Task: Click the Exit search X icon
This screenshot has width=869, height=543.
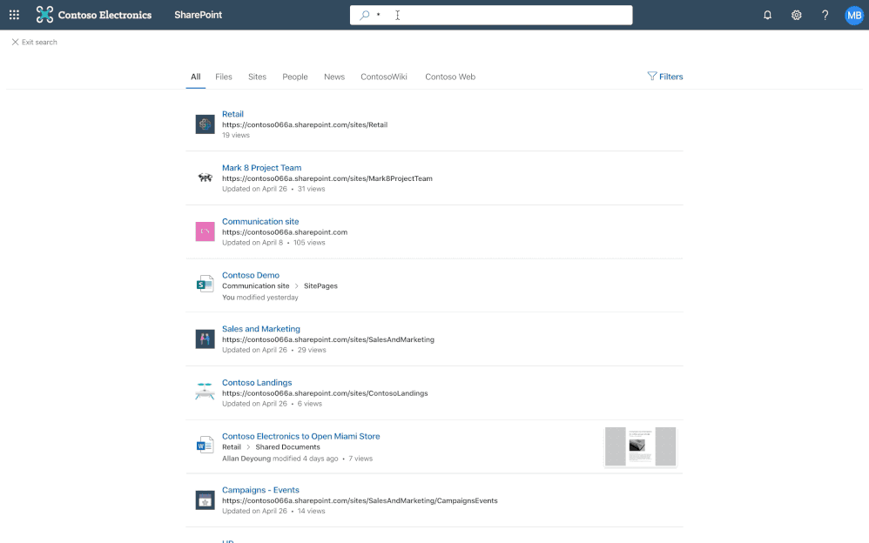Action: (15, 42)
